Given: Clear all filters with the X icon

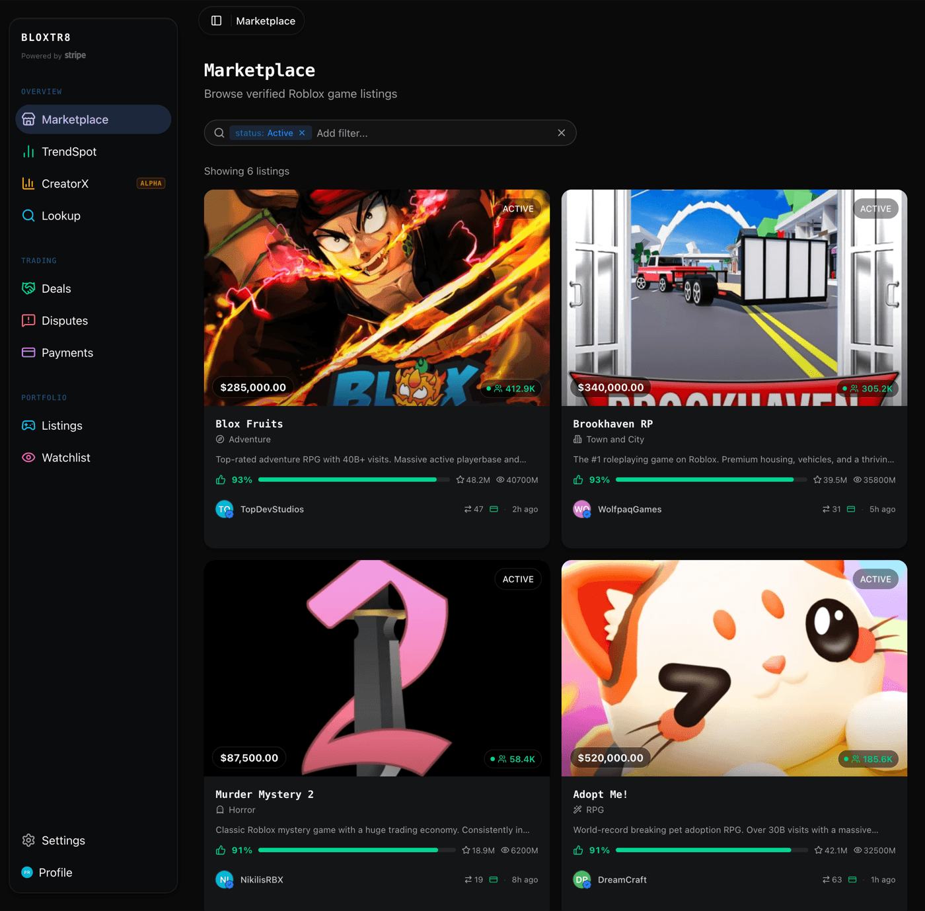Looking at the screenshot, I should 561,132.
